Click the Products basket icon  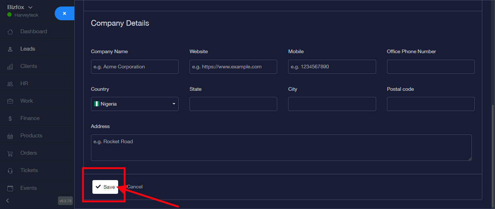10,136
